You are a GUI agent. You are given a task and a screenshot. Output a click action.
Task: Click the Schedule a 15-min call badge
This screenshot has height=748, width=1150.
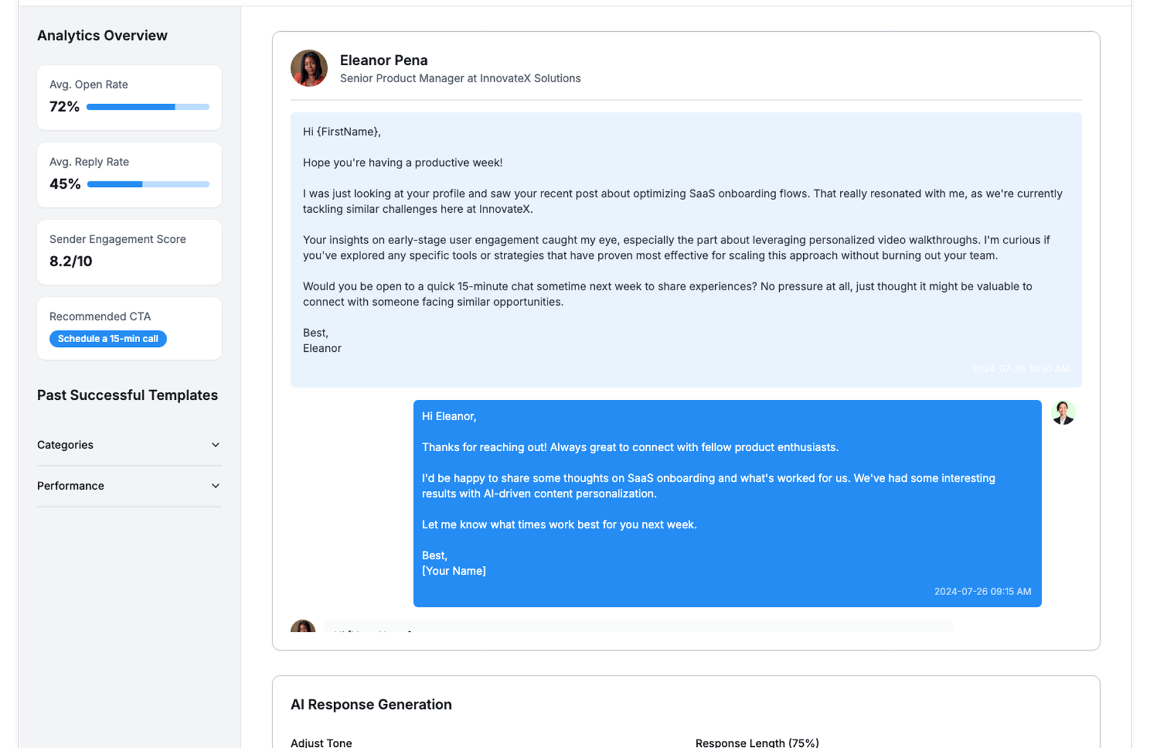tap(108, 339)
